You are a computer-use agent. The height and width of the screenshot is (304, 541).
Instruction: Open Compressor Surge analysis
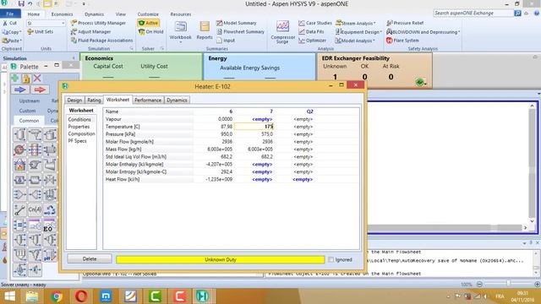pos(283,32)
